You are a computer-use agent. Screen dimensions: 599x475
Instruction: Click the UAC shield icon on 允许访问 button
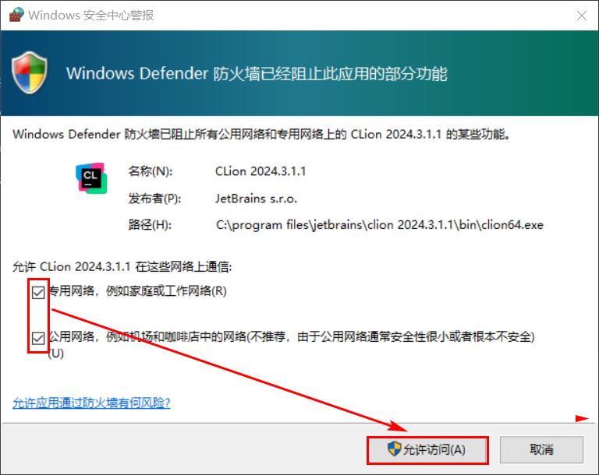394,449
